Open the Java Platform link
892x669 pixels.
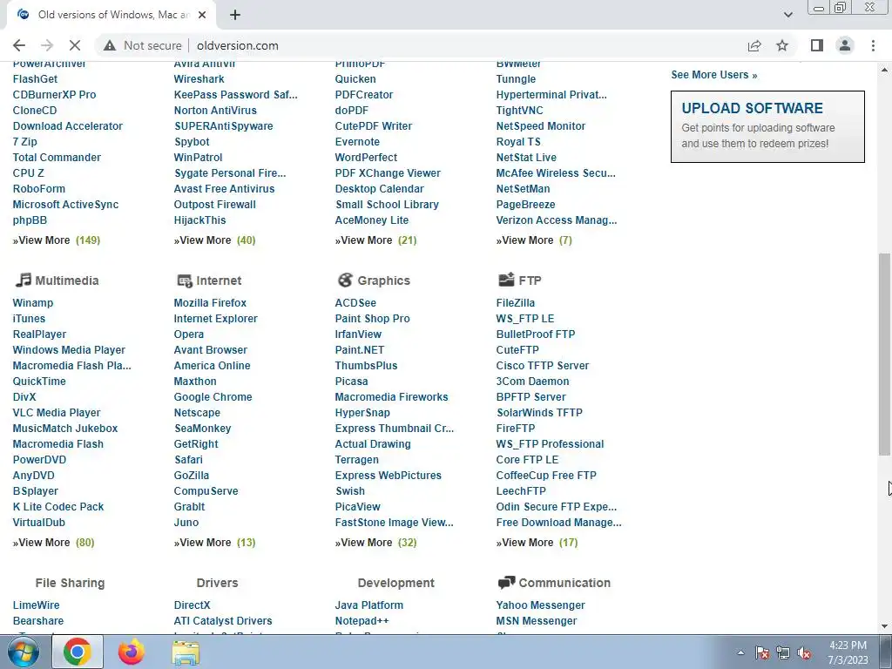[369, 605]
